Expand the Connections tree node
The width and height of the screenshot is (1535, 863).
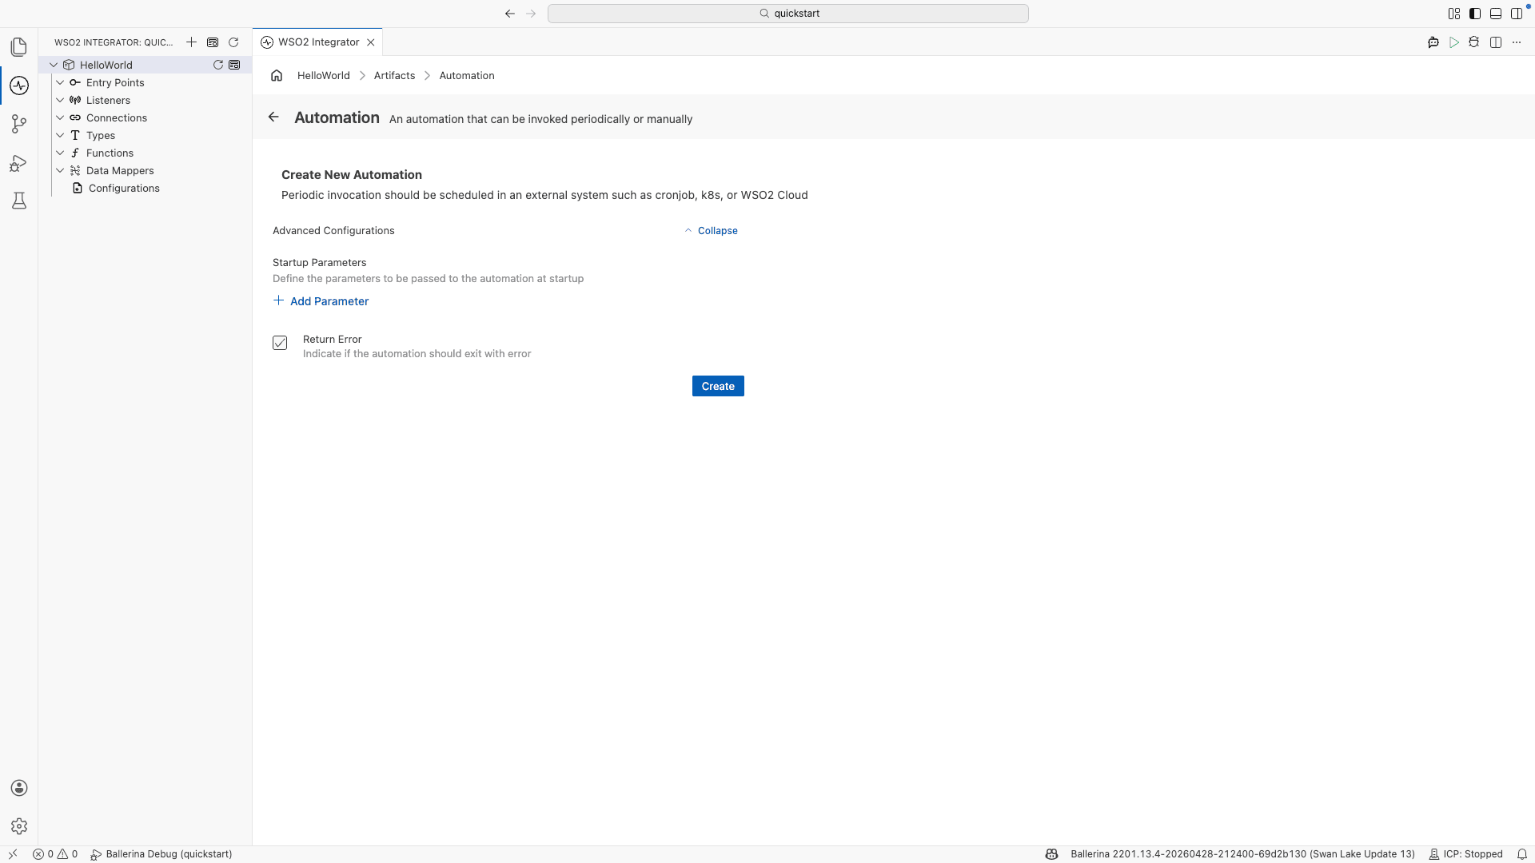pyautogui.click(x=60, y=117)
